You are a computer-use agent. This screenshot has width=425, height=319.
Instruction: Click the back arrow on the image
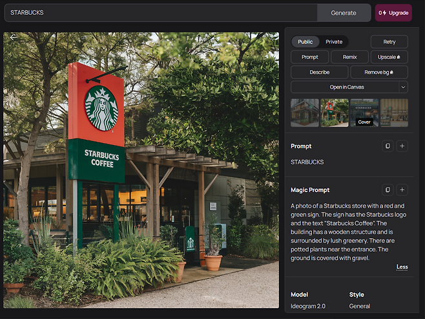coord(13,38)
